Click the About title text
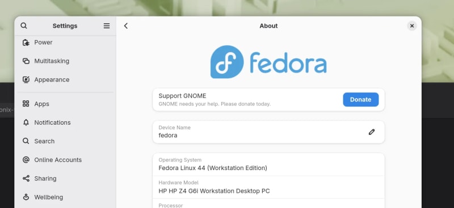The height and width of the screenshot is (208, 454). pos(268,26)
